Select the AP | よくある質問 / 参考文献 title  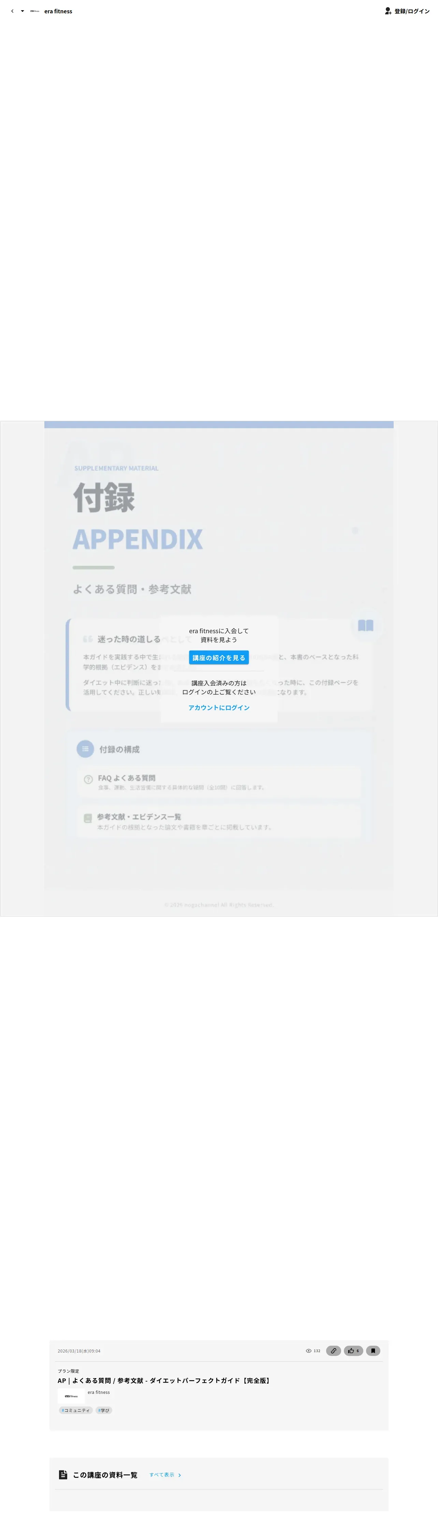coord(165,1381)
